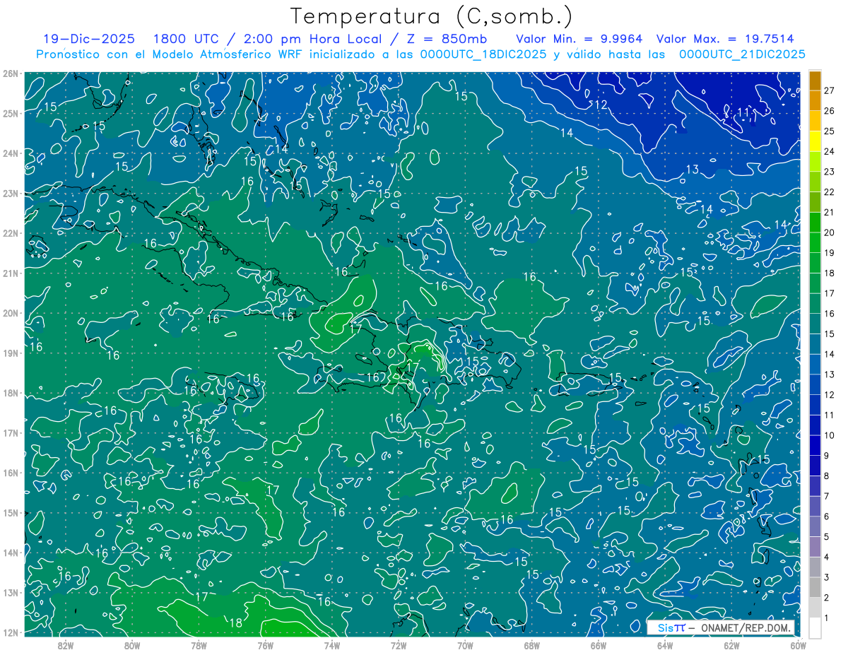Click the brown-orange top swatch of color scale

pos(815,81)
